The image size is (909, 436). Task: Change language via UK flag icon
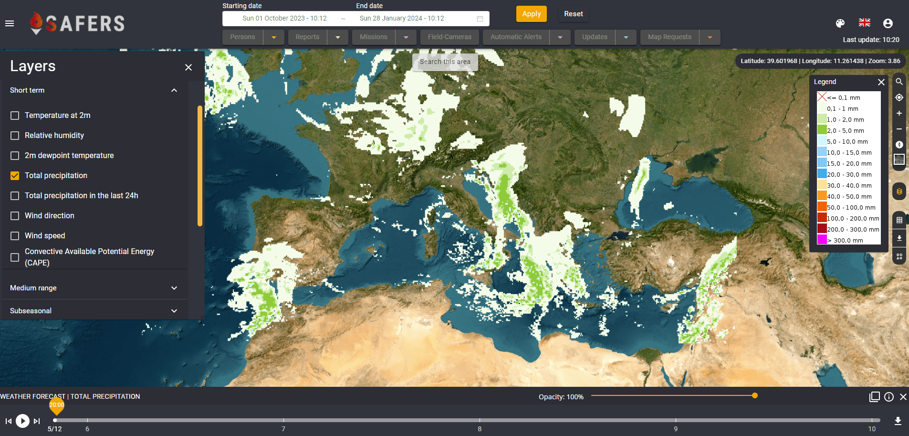click(x=865, y=23)
